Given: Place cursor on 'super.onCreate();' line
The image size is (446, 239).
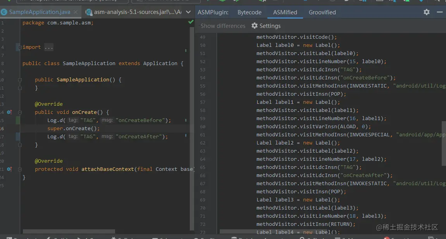Looking at the screenshot, I should coord(73,129).
